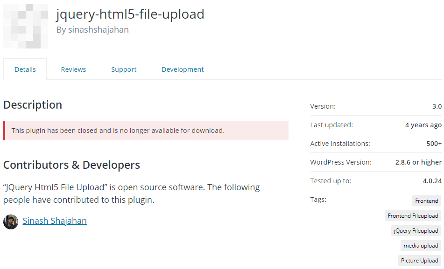The height and width of the screenshot is (269, 444).
Task: Open the Support tab
Action: click(124, 69)
